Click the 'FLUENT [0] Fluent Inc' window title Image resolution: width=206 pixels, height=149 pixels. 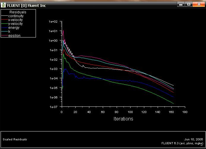(26, 6)
